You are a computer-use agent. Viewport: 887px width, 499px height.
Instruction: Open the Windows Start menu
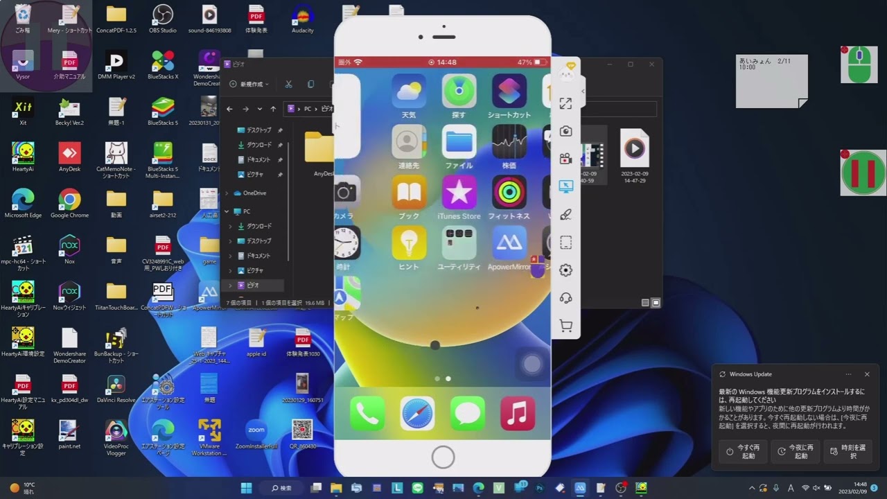point(245,487)
